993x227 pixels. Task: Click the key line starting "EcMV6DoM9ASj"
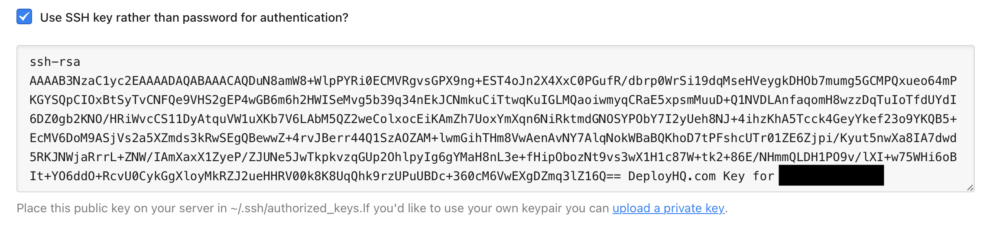(493, 138)
